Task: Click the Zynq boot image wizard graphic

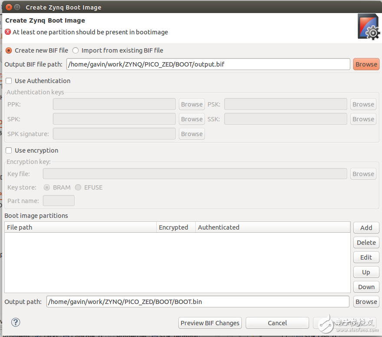Action: [368, 27]
